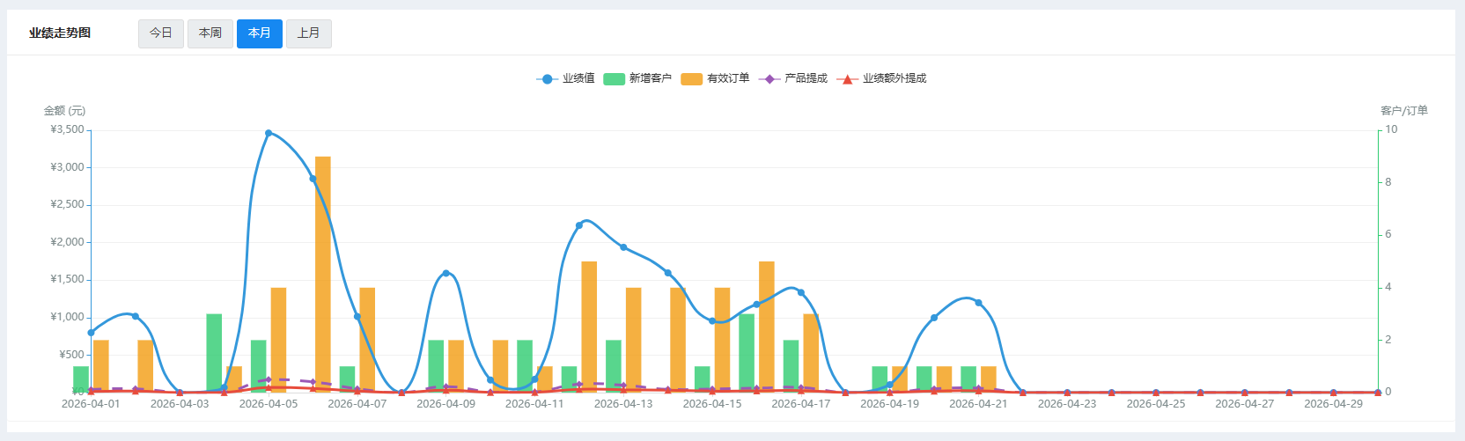
Task: Hide the 业绩额外提成 legend series
Action: [x=894, y=78]
